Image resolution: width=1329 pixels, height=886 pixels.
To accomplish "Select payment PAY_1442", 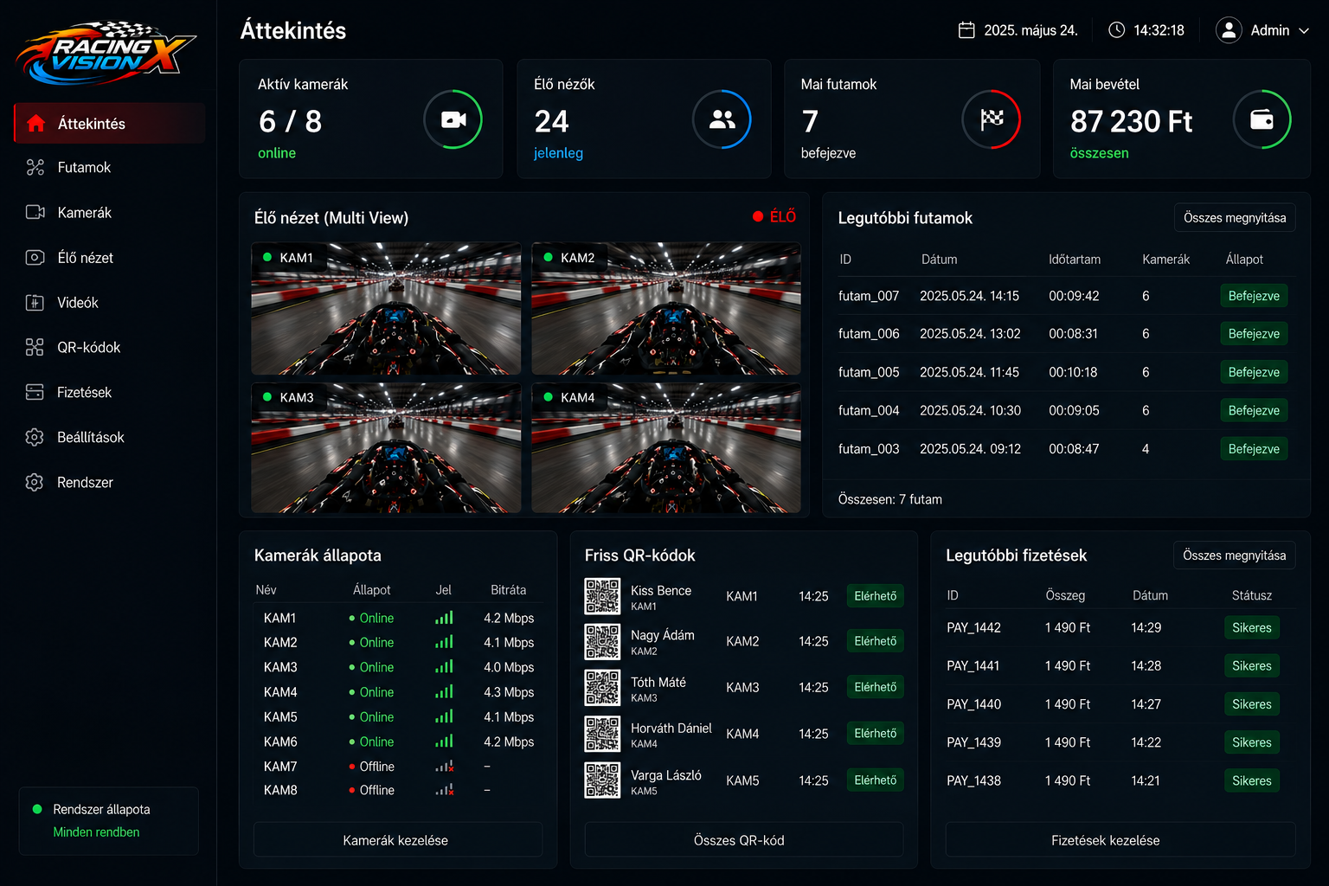I will 973,627.
